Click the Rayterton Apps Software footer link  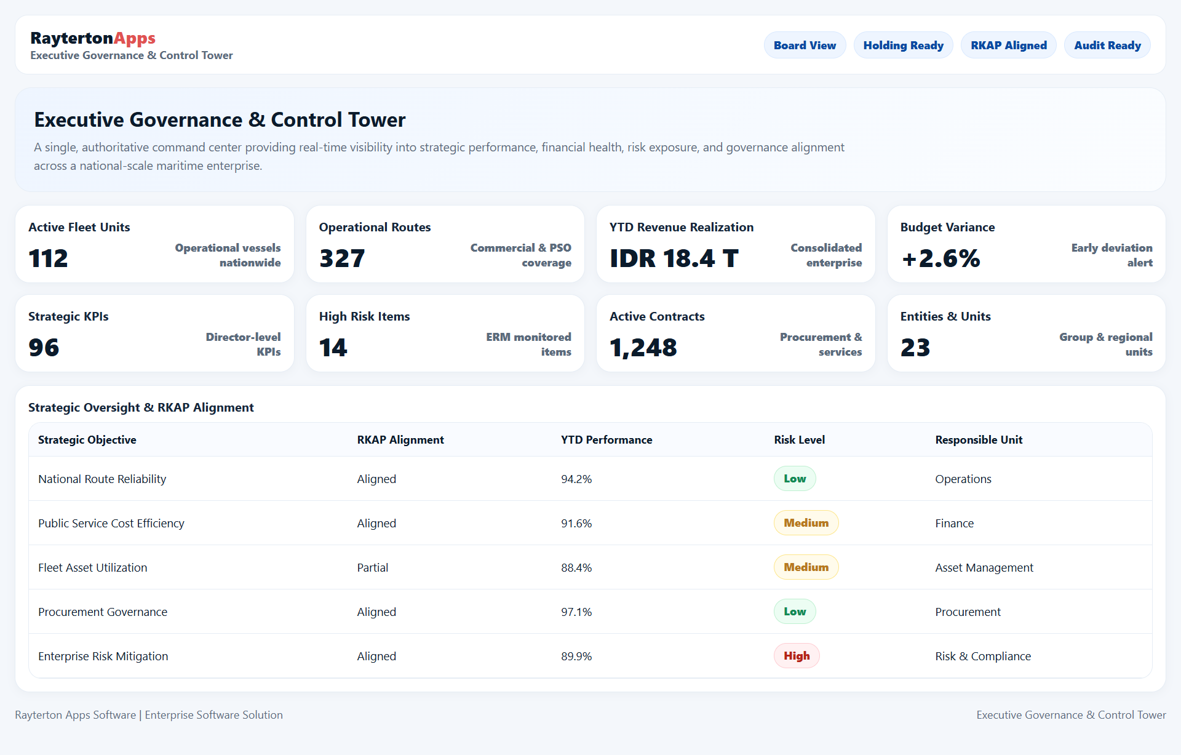pyautogui.click(x=75, y=714)
